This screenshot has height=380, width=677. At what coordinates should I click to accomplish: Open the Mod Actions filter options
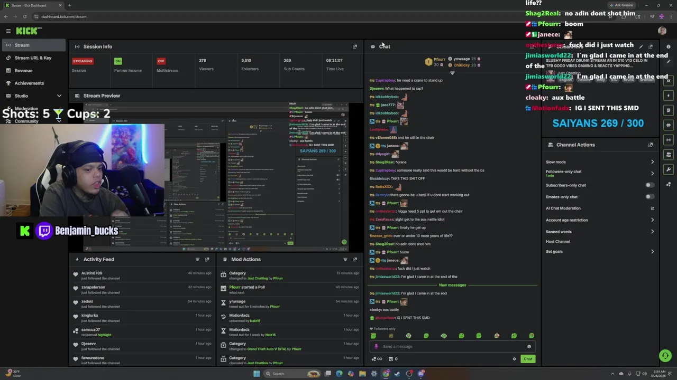[345, 259]
